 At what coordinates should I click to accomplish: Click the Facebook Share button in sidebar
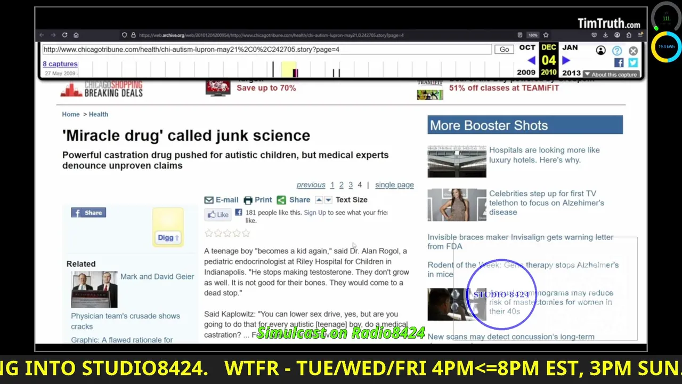[88, 213]
